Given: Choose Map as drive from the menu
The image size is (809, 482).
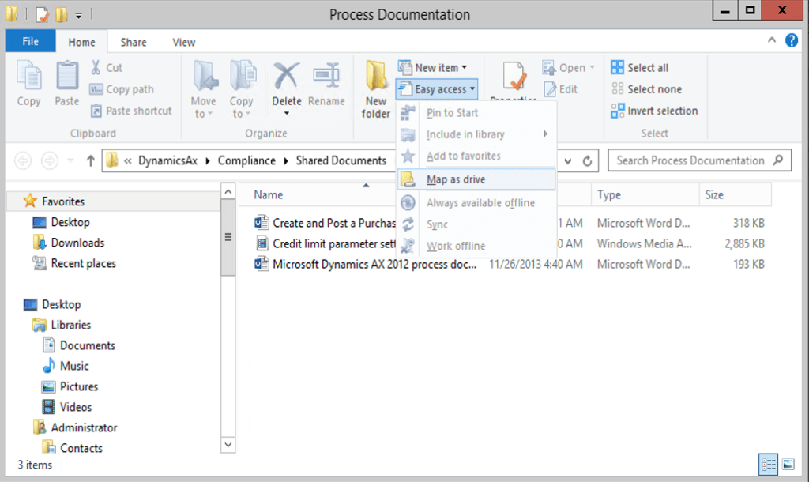Looking at the screenshot, I should 450,179.
